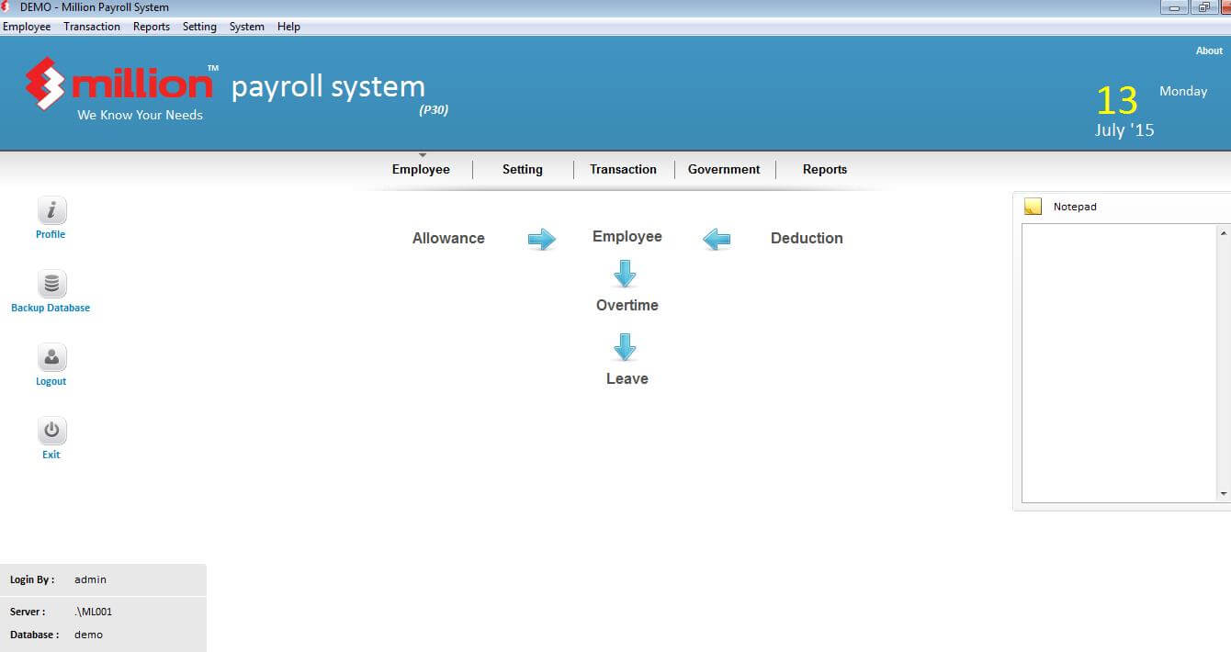Click the server value '.\ML001'

click(x=93, y=612)
